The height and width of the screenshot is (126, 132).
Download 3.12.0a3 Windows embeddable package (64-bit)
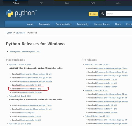[x=112, y=98]
